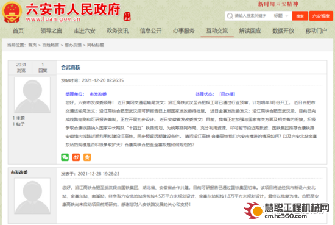Click the 2031 浏览 view count
The height and width of the screenshot is (225, 335).
click(x=21, y=67)
